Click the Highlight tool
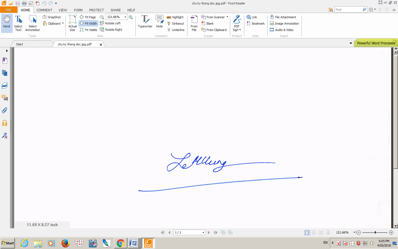The image size is (398, 249). click(x=175, y=17)
